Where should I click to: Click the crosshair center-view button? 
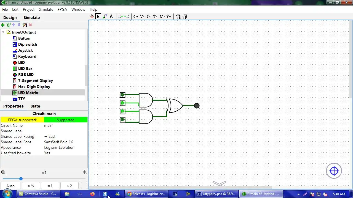pos(334,171)
